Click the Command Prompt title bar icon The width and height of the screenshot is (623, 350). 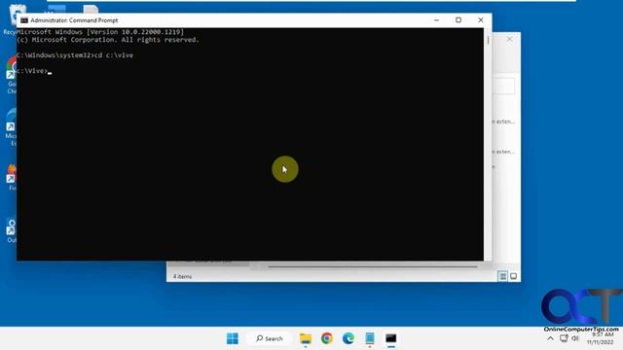click(24, 20)
